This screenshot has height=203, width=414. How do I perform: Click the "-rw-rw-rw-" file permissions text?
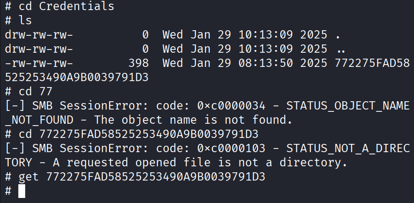pos(39,63)
